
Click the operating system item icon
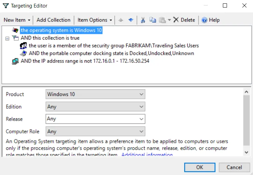(15, 30)
